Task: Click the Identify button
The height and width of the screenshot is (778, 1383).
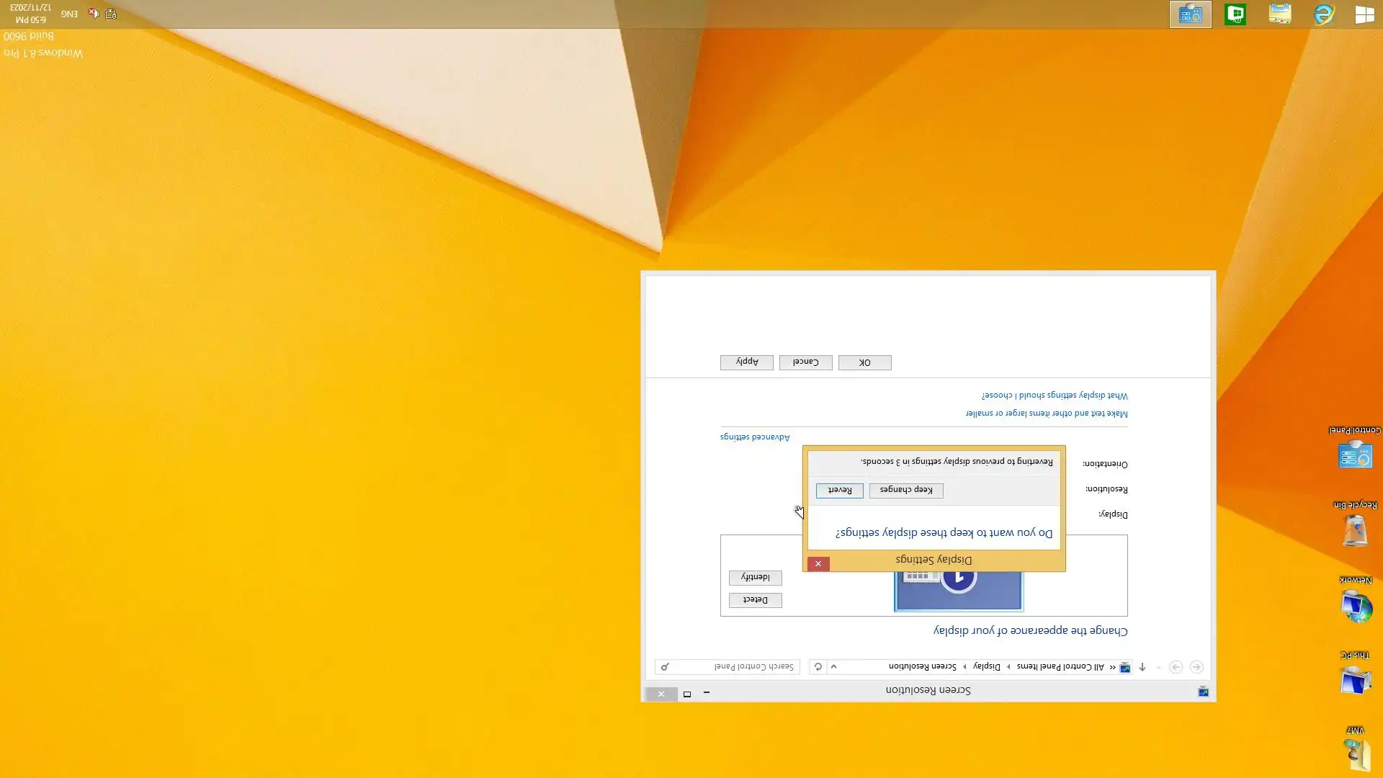Action: 755,577
